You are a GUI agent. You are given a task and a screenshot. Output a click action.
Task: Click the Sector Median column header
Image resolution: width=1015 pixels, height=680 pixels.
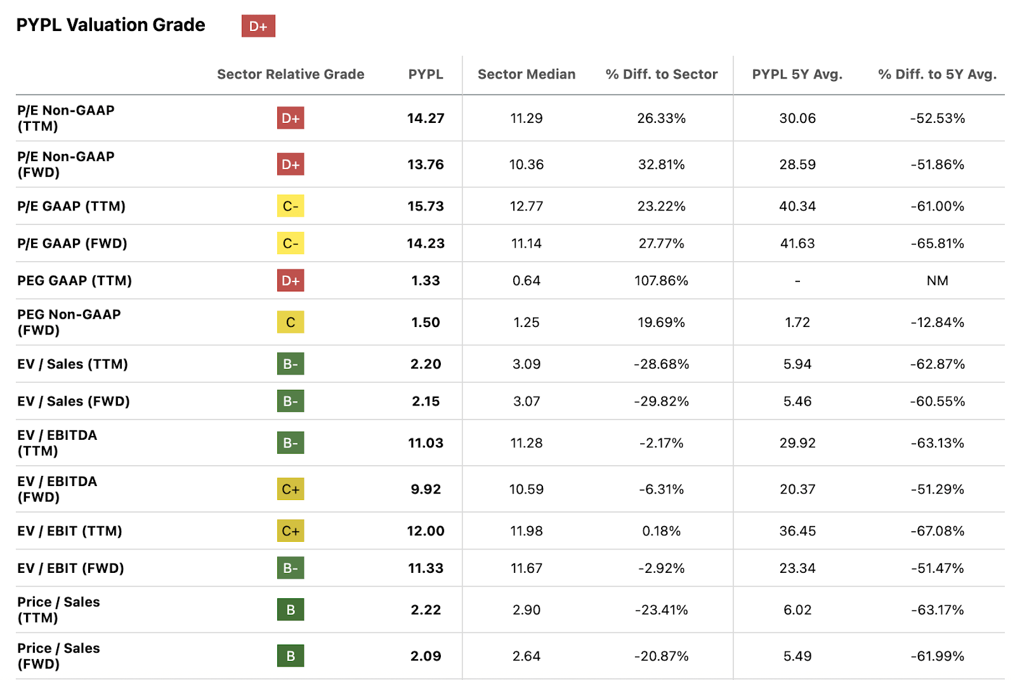pyautogui.click(x=527, y=74)
